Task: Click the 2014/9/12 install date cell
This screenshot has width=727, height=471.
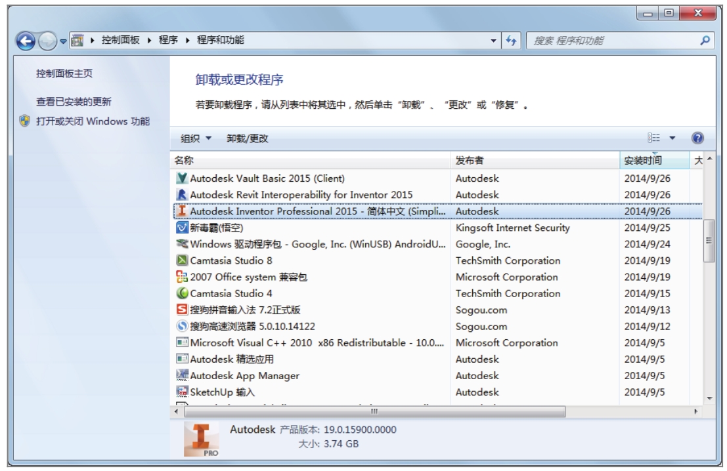Action: [648, 326]
